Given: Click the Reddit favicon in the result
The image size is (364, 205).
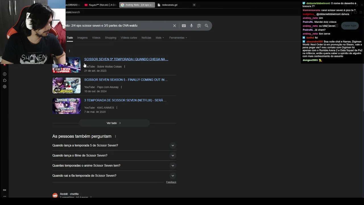Looking at the screenshot, I should (x=55, y=195).
